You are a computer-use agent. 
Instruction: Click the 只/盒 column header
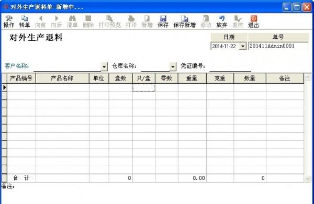point(144,78)
